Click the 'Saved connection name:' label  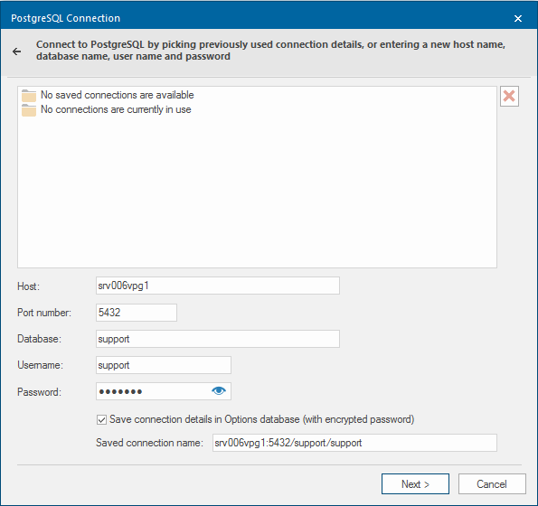[x=149, y=443]
